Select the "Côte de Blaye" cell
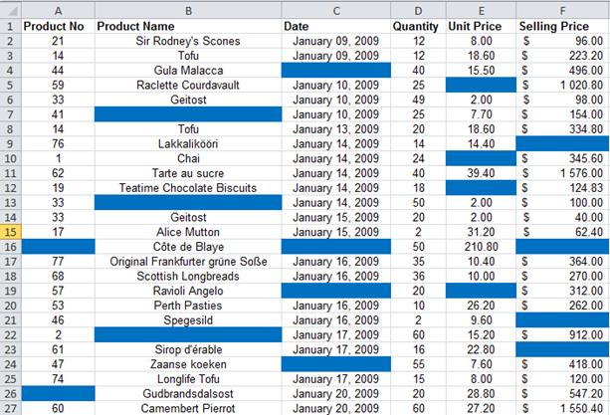 click(x=188, y=246)
